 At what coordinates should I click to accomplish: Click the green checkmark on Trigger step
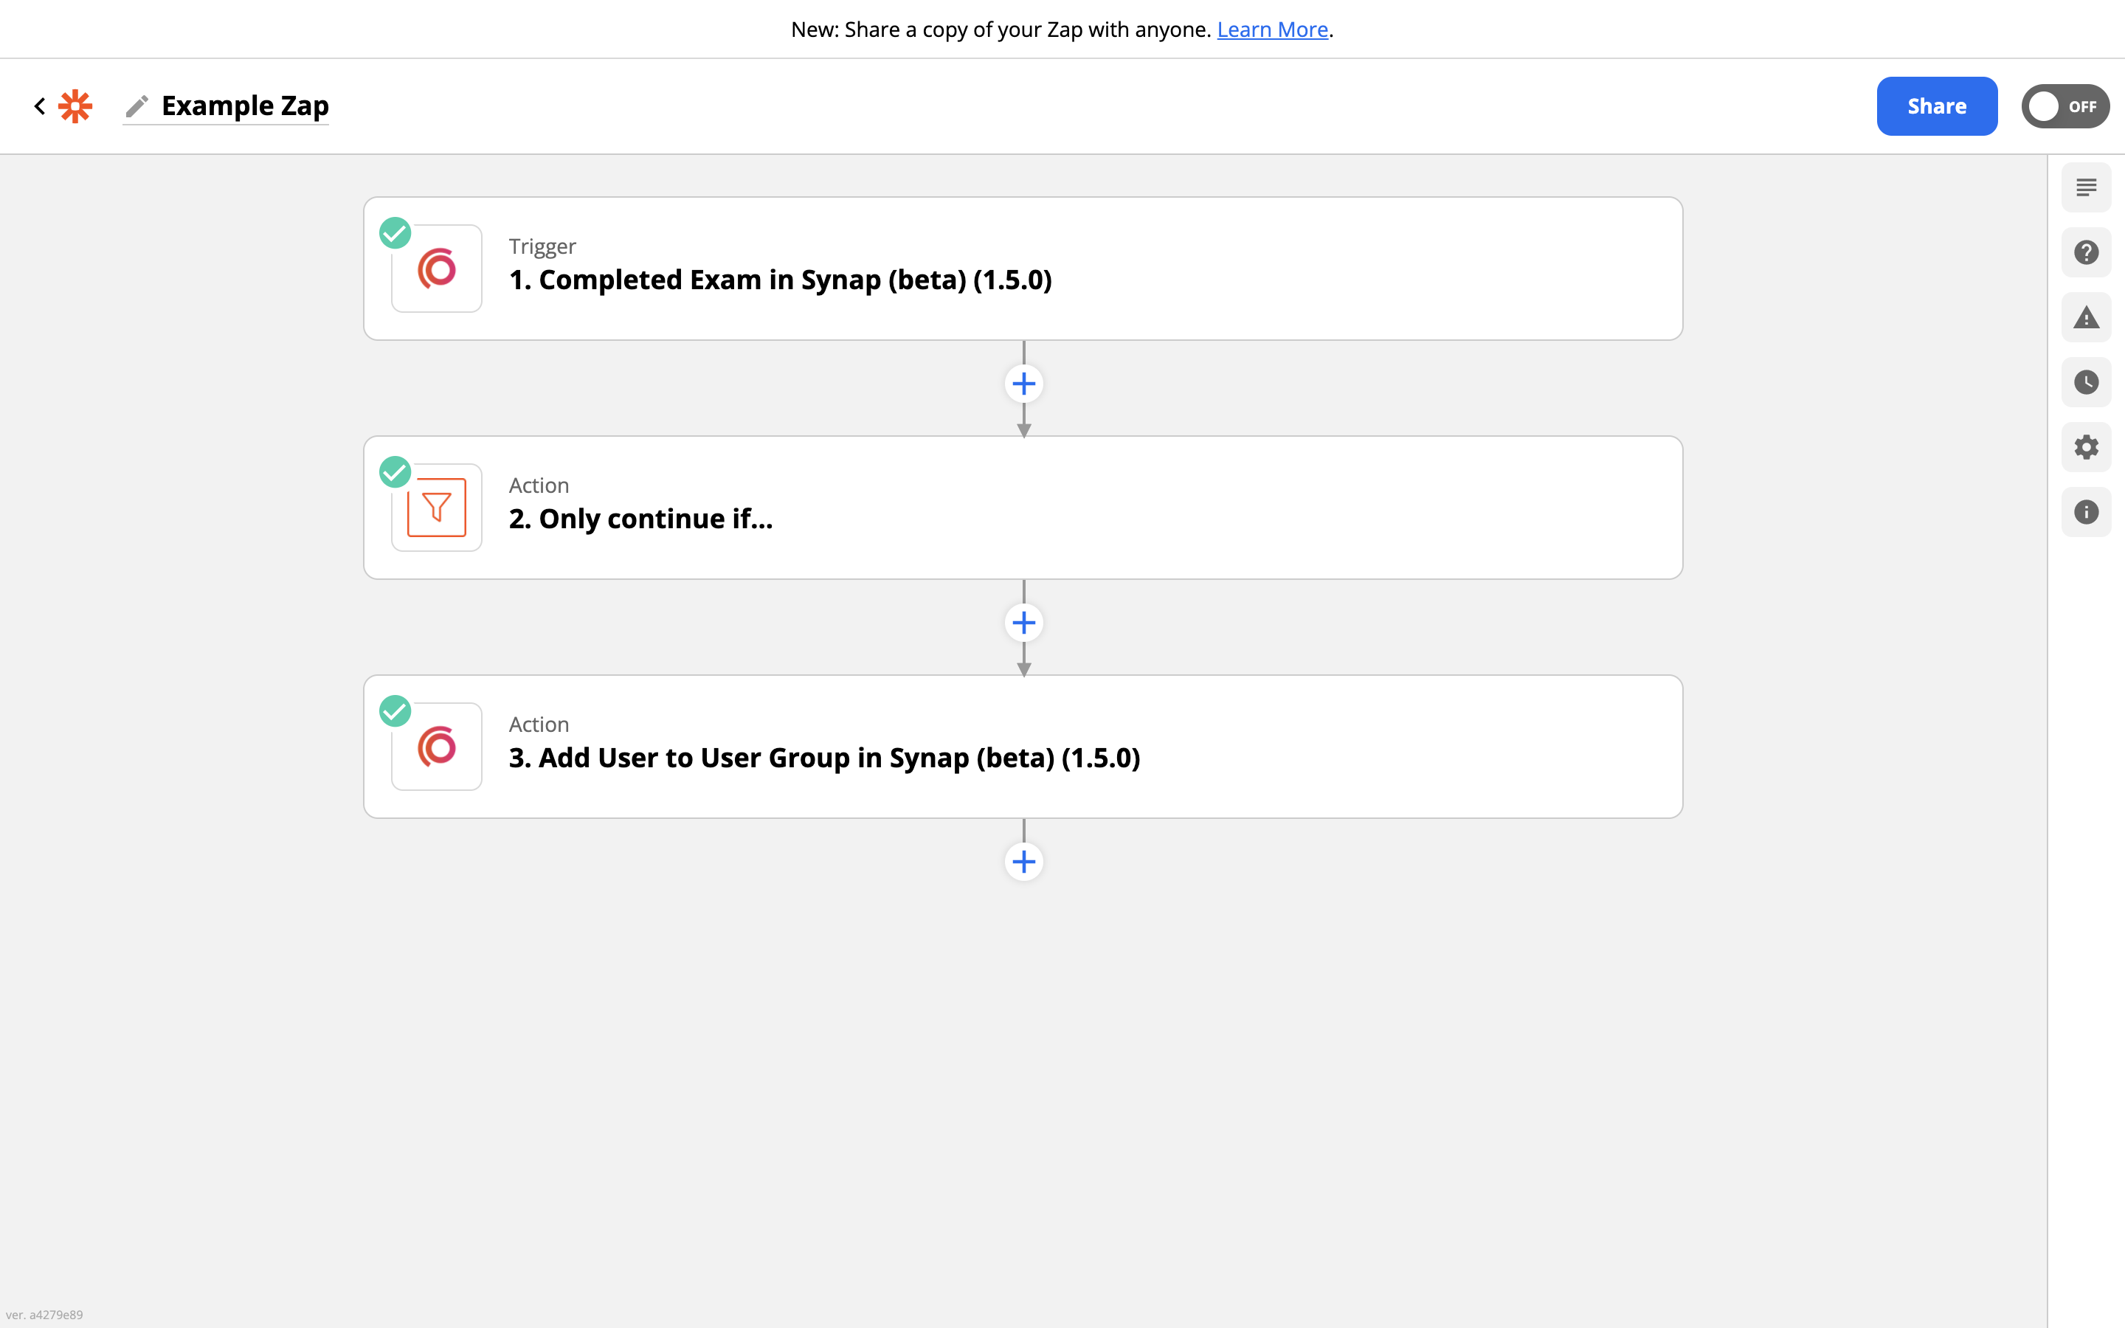click(395, 232)
